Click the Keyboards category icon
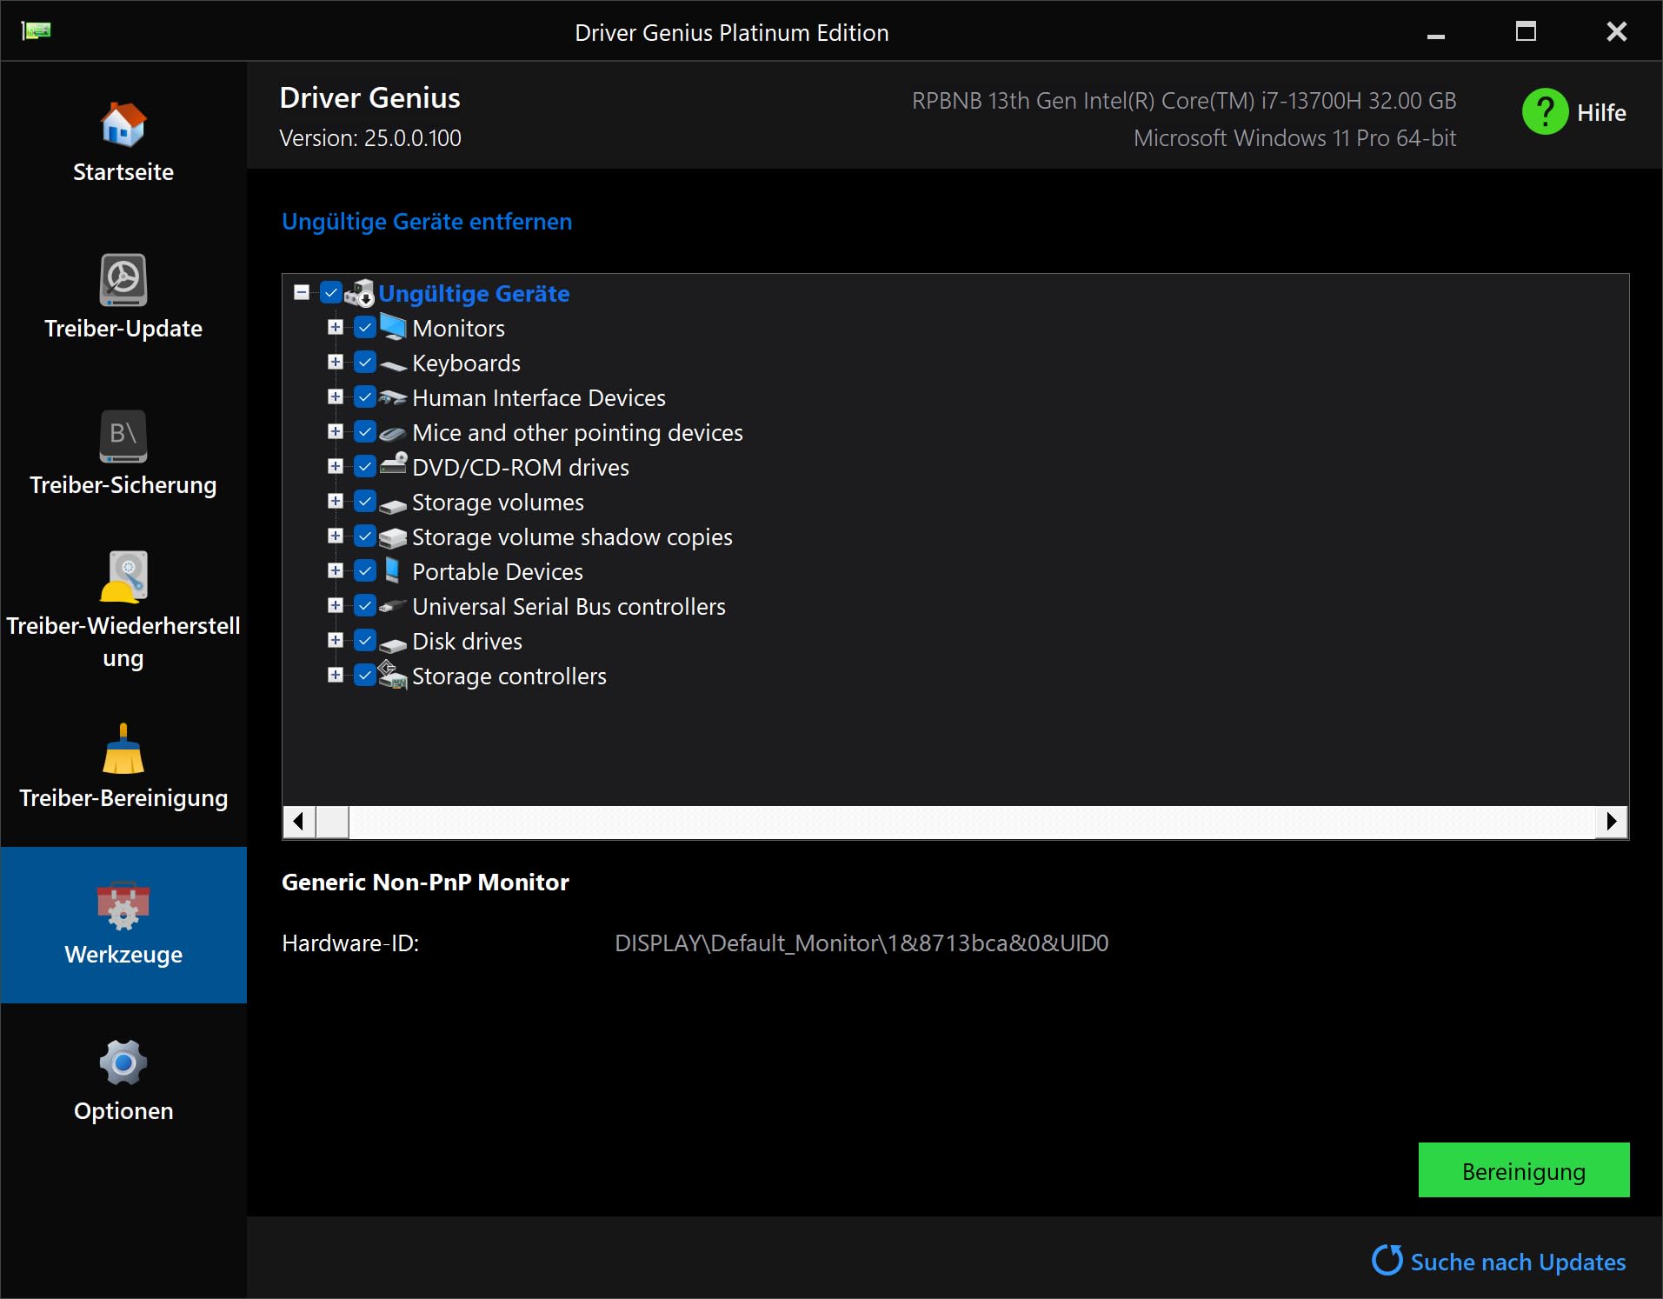Viewport: 1663px width, 1299px height. click(x=393, y=363)
